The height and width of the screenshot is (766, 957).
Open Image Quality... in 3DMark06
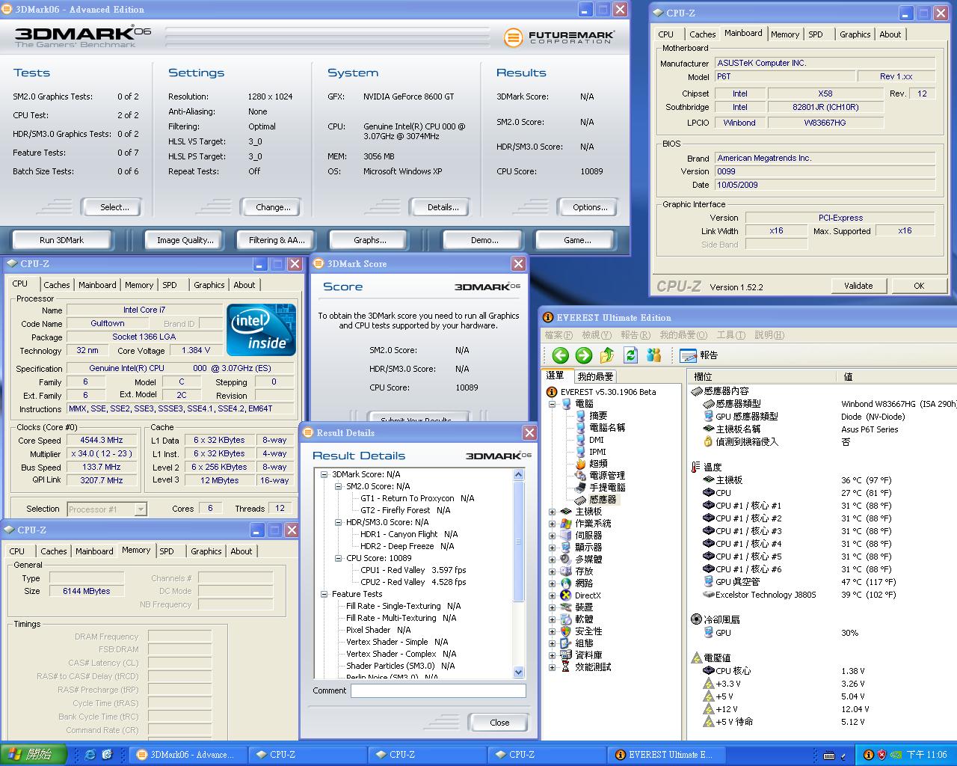185,240
